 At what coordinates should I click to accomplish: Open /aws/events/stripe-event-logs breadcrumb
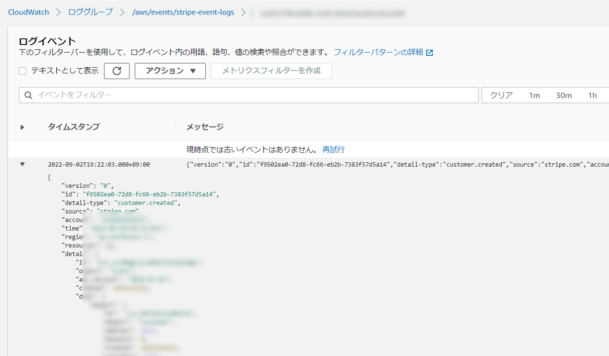[x=183, y=12]
